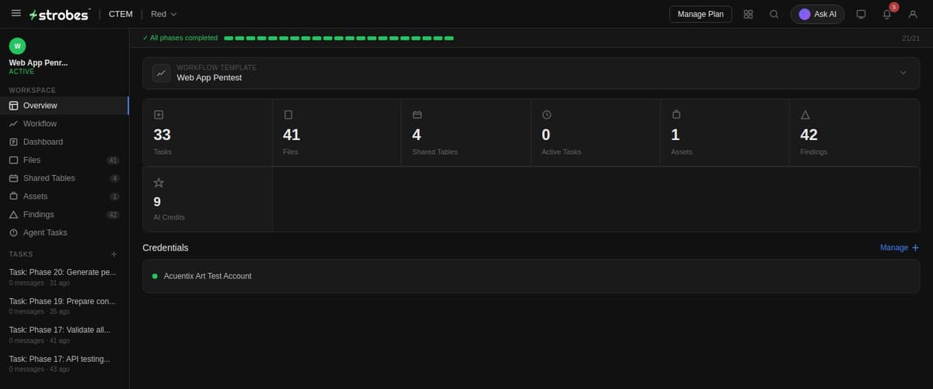Open the 41 Files stat card
The width and height of the screenshot is (933, 389).
coord(337,132)
